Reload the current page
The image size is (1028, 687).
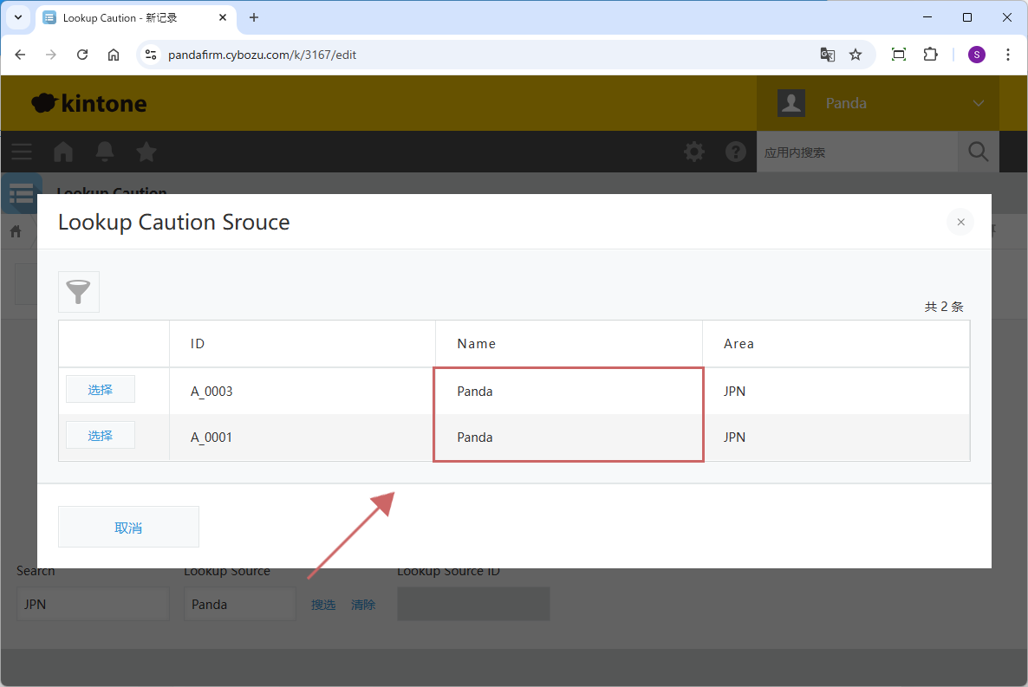click(x=82, y=55)
